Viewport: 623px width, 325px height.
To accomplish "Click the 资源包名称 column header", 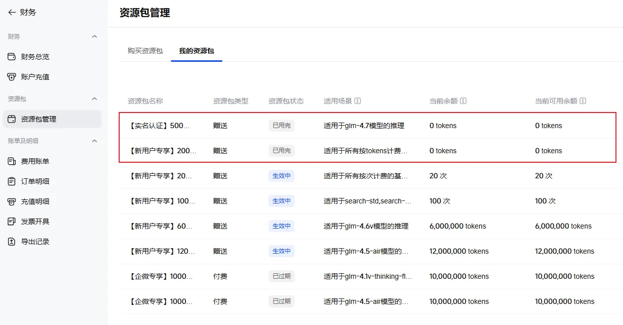I will 145,101.
